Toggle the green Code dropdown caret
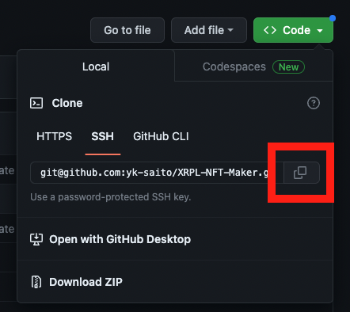The image size is (350, 312). 320,31
